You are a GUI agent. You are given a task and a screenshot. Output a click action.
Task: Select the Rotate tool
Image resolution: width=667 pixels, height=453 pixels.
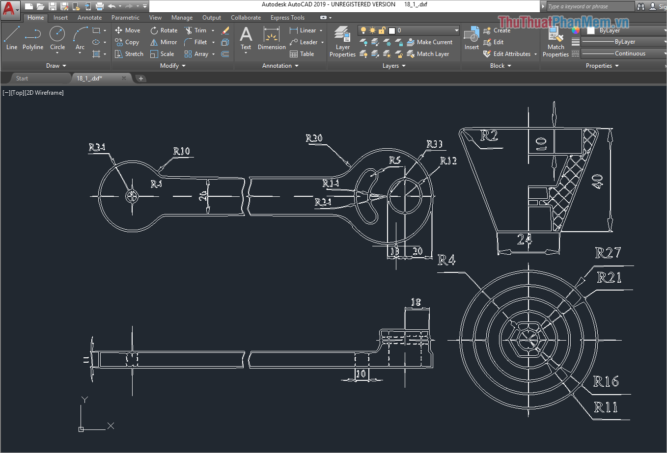point(164,30)
